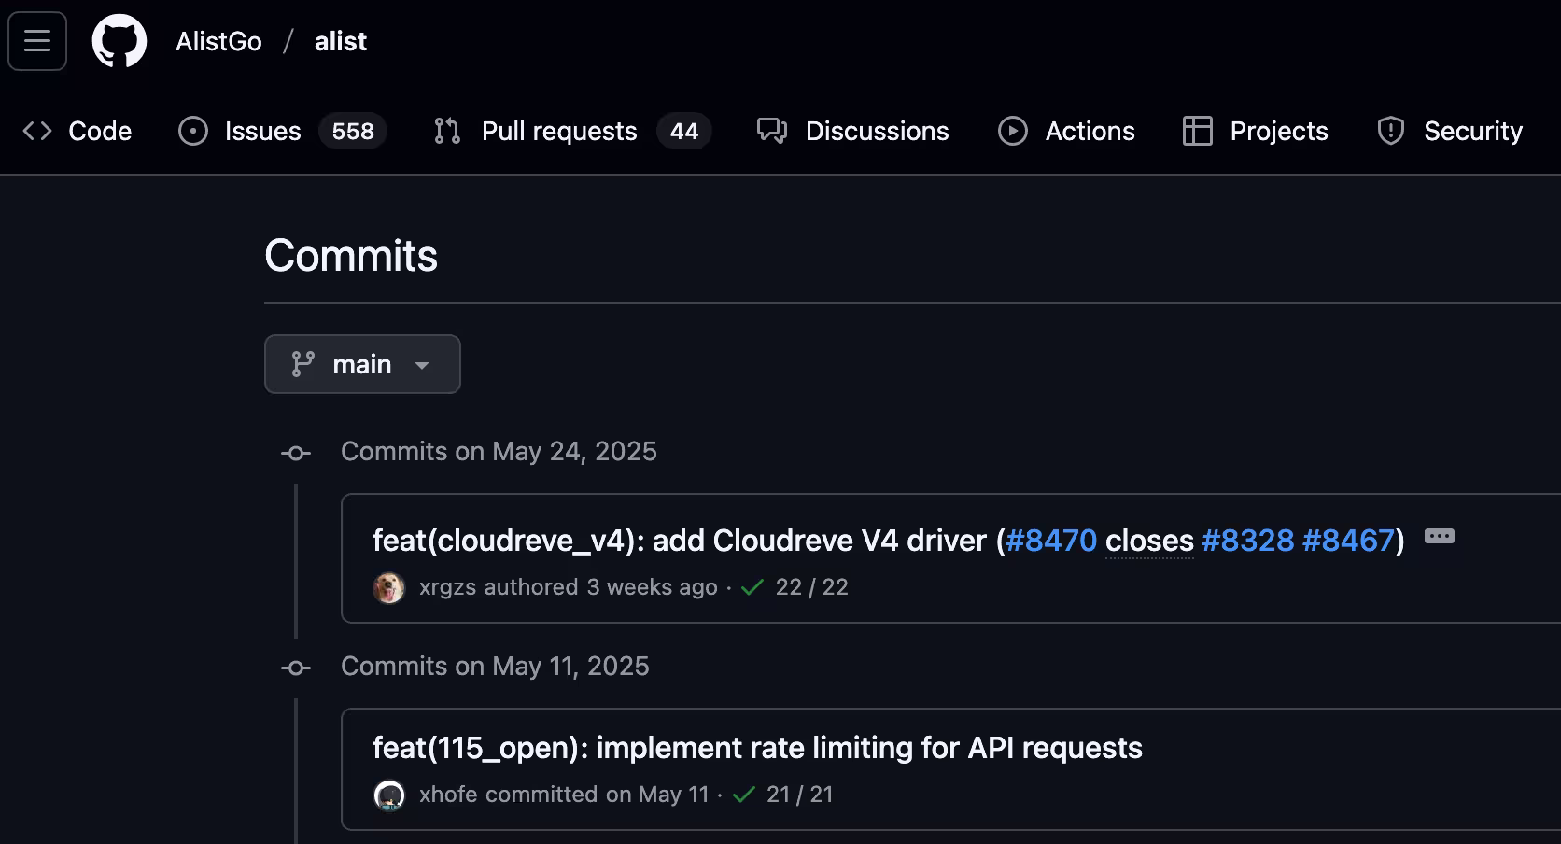Open the alist repository link
1561x844 pixels.
tap(341, 41)
